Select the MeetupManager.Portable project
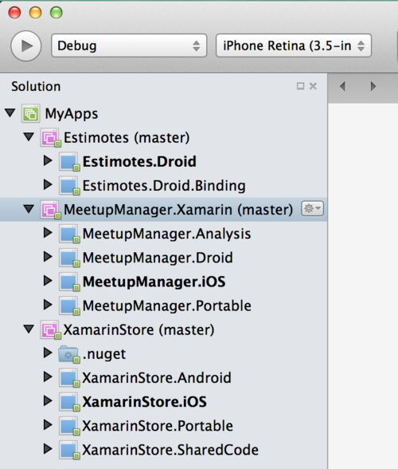This screenshot has height=469, width=398. [167, 305]
